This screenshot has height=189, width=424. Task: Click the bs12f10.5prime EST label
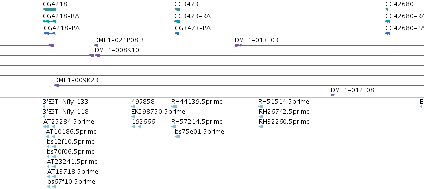click(x=71, y=142)
